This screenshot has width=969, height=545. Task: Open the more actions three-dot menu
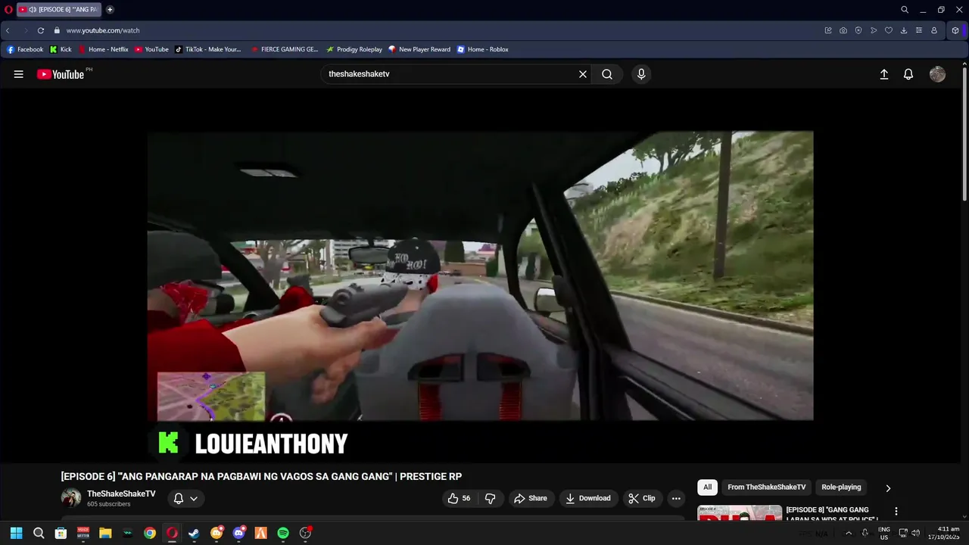[x=676, y=498]
